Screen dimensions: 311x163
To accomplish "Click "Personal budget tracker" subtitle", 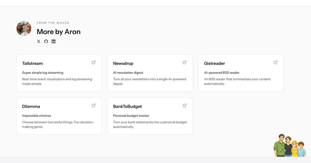I will [x=131, y=116].
